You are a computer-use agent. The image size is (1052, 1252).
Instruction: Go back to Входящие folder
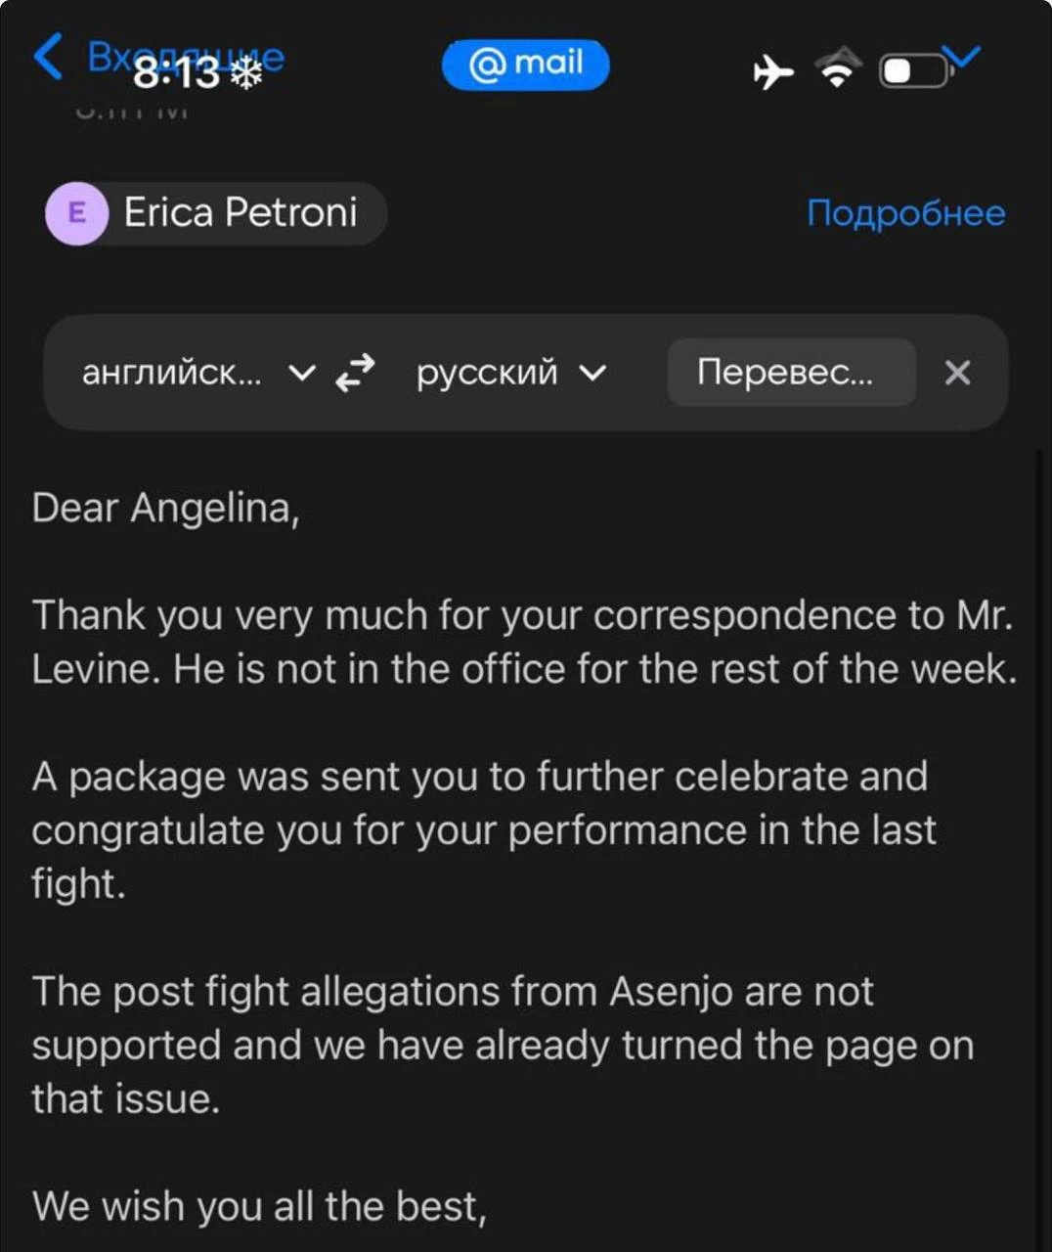pyautogui.click(x=186, y=57)
